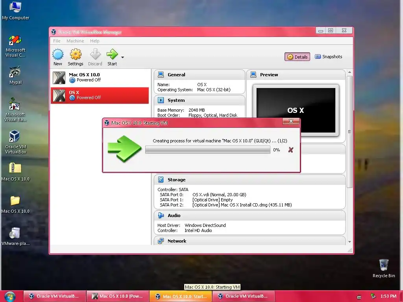403x302 pixels.
Task: Click the Intel HD Audio controller text
Action: [198, 230]
